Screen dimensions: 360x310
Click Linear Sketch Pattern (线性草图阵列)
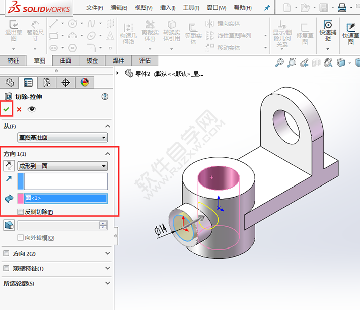click(228, 36)
